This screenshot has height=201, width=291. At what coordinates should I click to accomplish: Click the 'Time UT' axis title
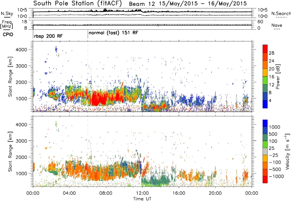(142, 199)
